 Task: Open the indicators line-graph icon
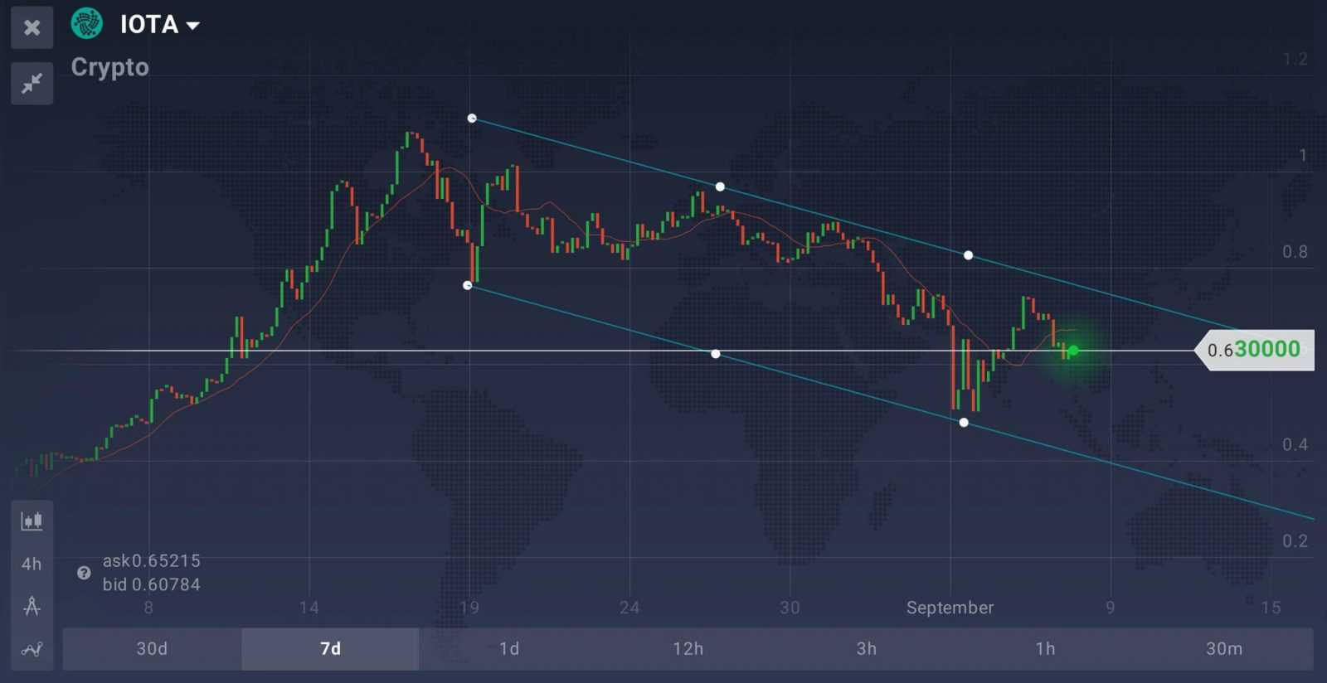click(32, 649)
